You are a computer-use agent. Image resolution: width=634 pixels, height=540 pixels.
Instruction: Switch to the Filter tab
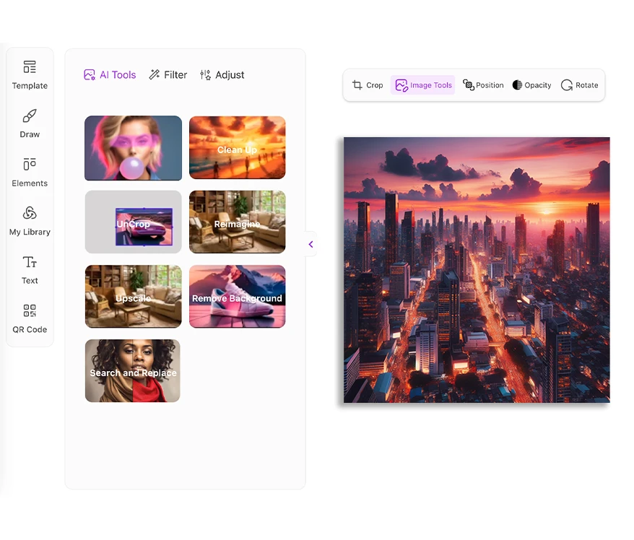(168, 75)
